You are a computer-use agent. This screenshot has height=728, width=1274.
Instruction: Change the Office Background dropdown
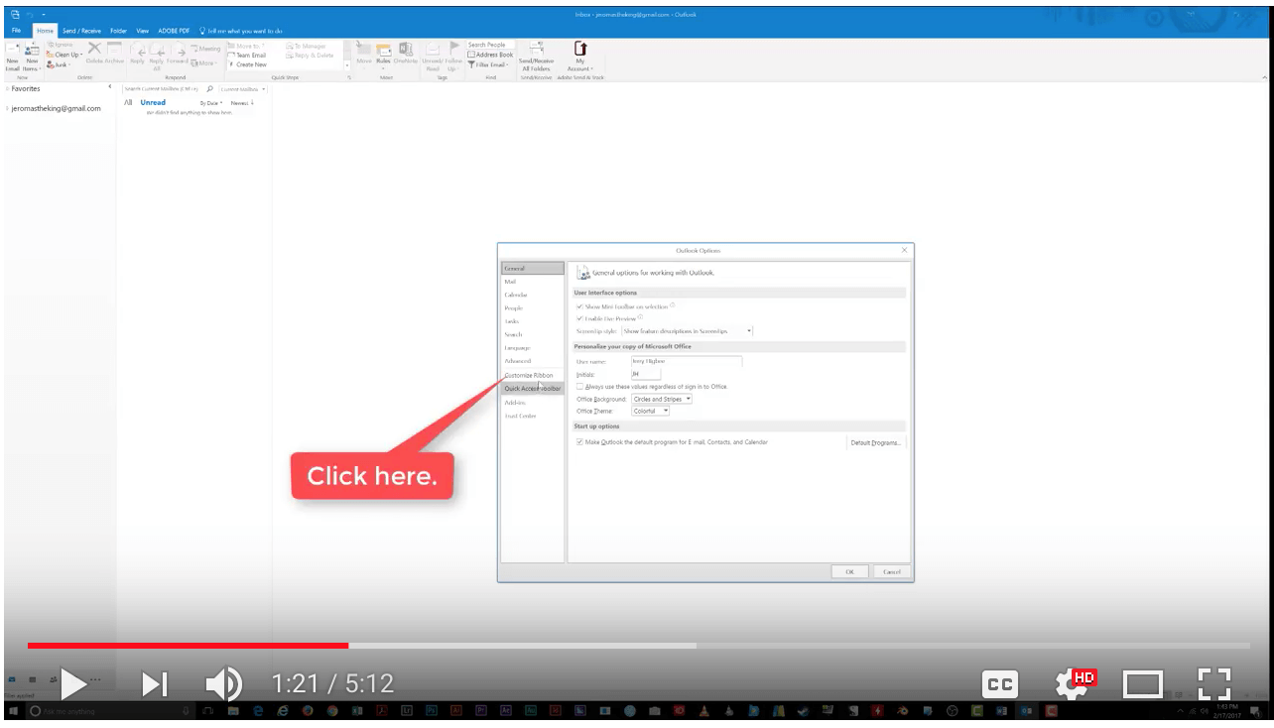pos(689,399)
